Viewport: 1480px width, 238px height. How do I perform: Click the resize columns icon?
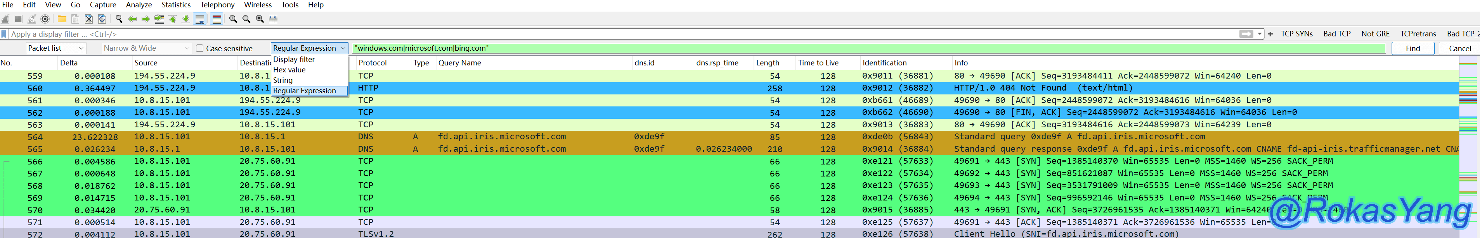(x=274, y=19)
